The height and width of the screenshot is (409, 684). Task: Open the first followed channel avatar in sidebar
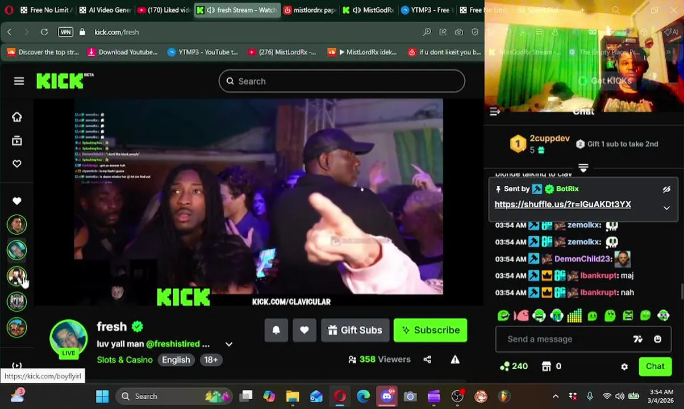pos(17,224)
